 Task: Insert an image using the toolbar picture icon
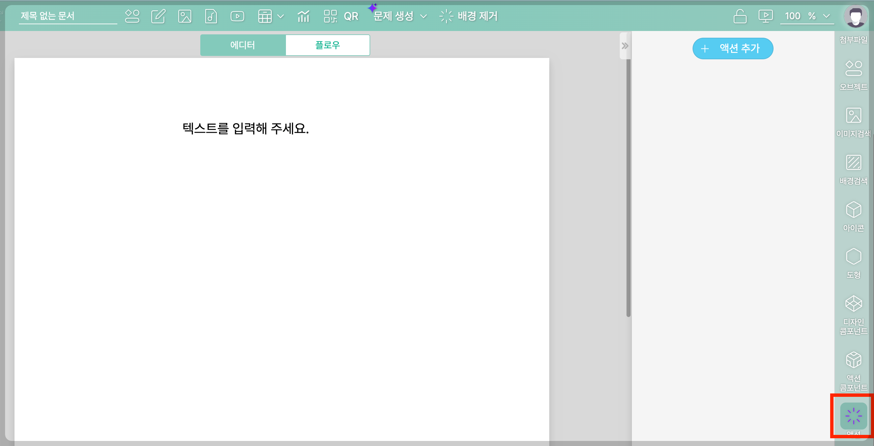pyautogui.click(x=184, y=16)
